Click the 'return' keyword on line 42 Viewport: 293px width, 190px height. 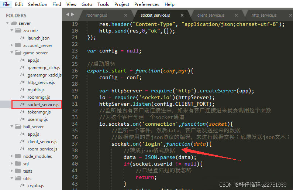tap(145, 177)
